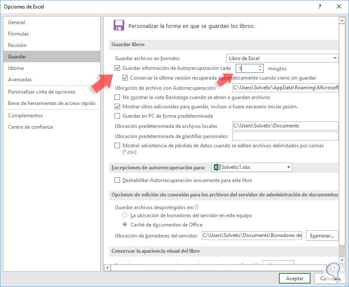Open the Revisión category

click(52, 45)
